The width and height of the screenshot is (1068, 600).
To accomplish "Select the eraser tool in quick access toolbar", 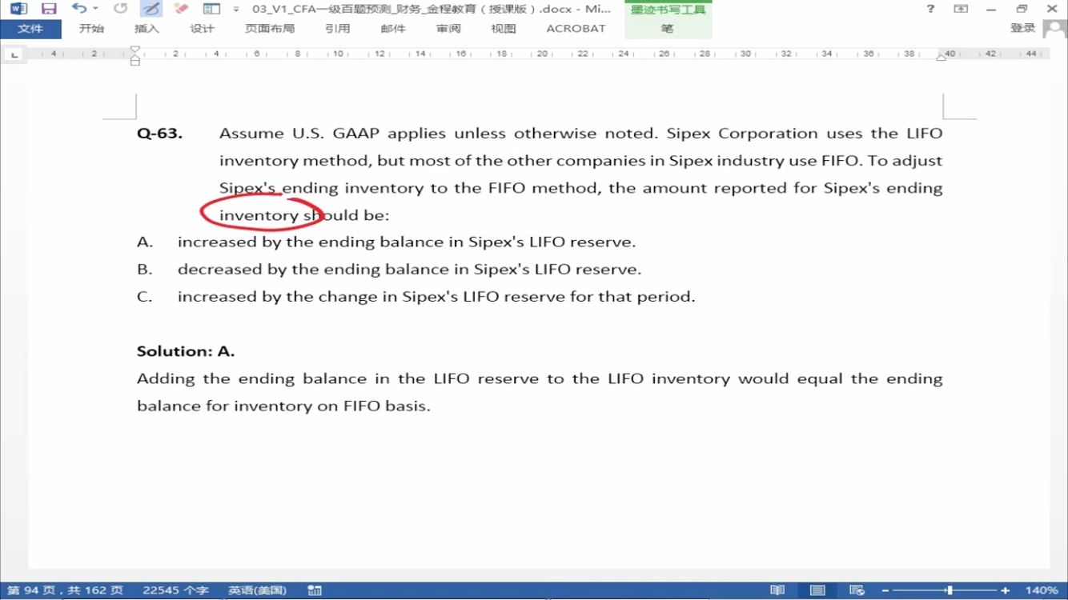I will point(181,9).
